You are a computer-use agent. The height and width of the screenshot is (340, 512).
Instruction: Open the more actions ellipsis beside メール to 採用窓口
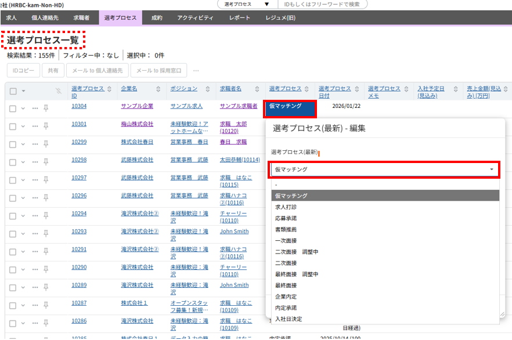(196, 71)
